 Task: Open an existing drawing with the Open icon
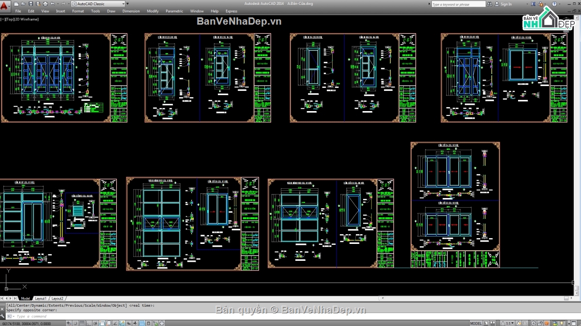(23, 4)
